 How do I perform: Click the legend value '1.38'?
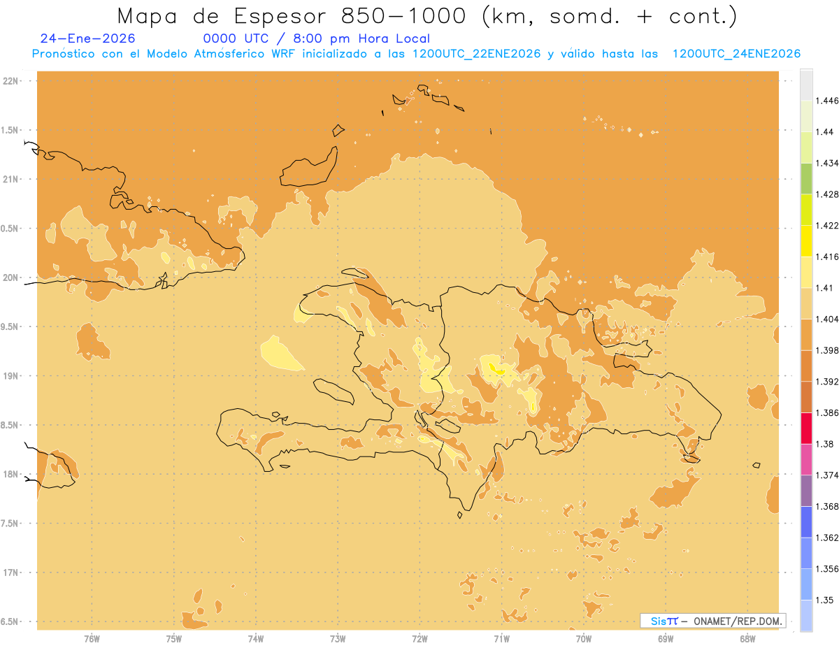pos(825,444)
